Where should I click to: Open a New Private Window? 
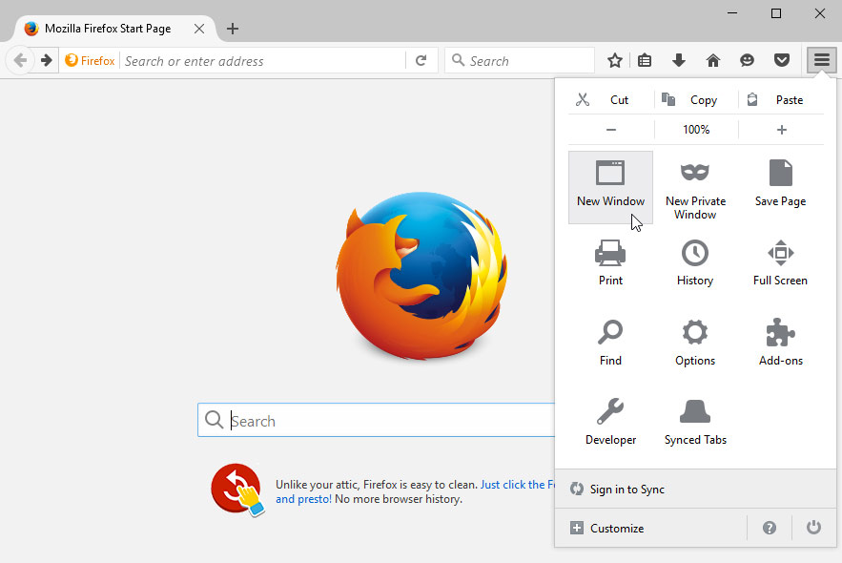[695, 188]
